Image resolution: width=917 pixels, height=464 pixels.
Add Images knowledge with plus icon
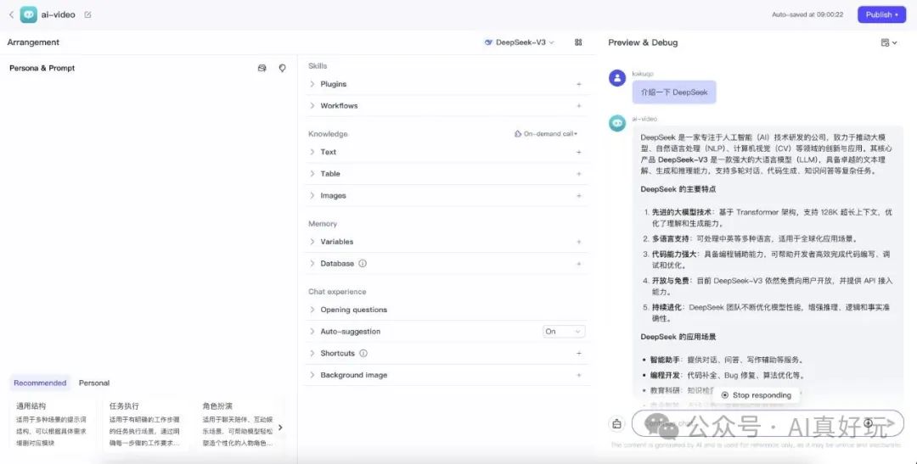click(x=579, y=196)
